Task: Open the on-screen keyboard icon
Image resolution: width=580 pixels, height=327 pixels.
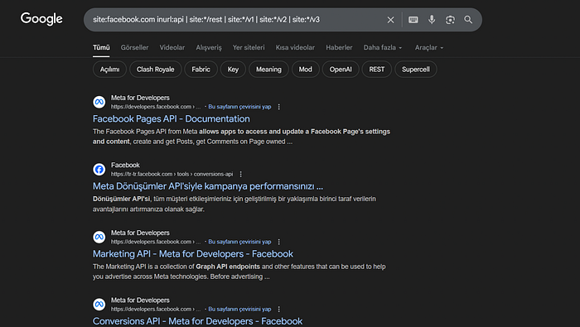Action: point(413,20)
